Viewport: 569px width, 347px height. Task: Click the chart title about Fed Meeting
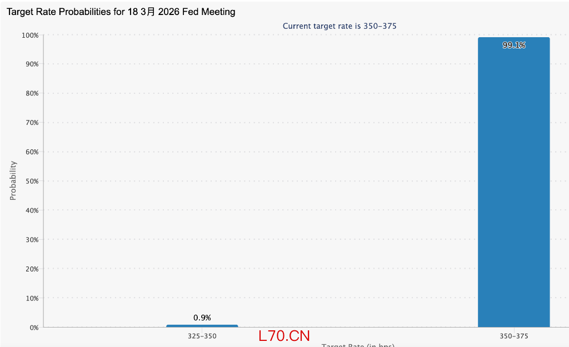click(121, 12)
